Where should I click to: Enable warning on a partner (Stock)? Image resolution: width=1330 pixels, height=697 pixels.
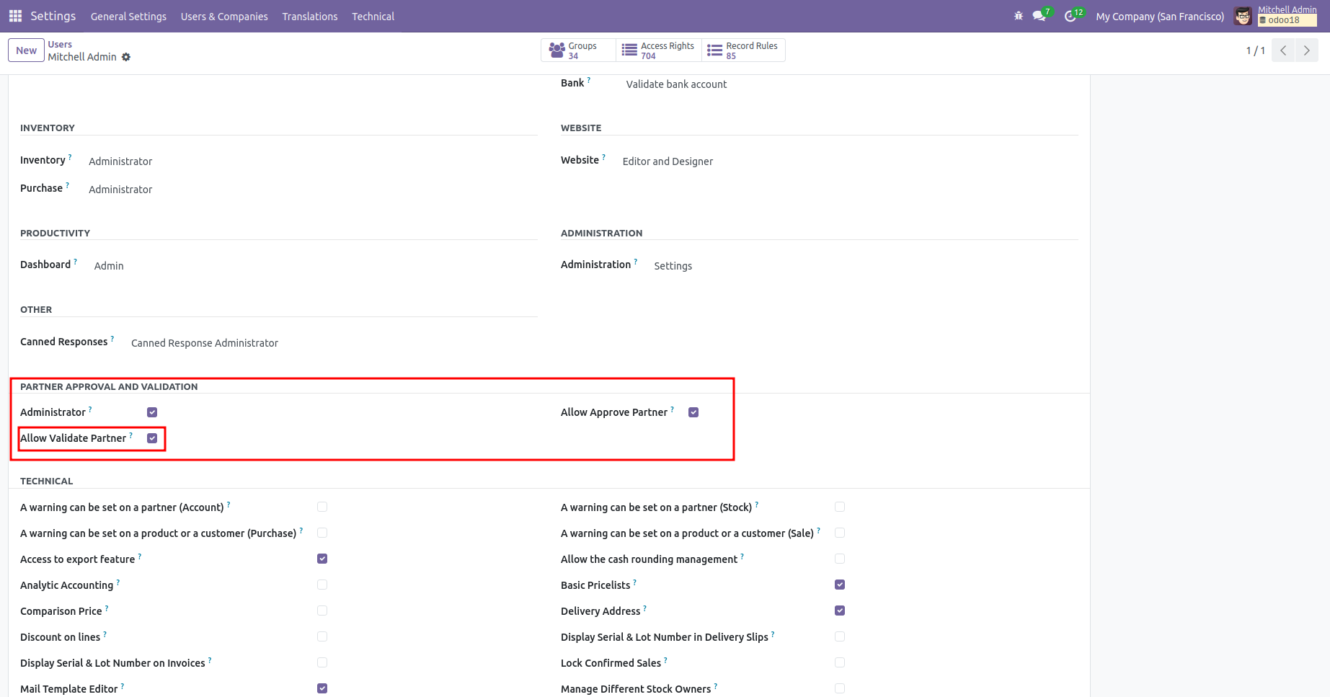coord(840,507)
